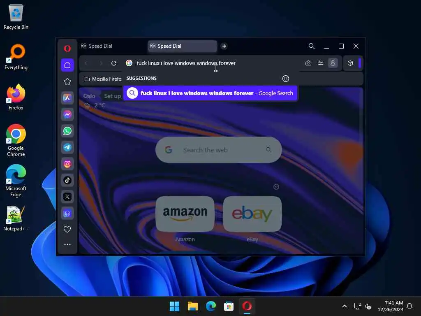Click the smiley feedback icon in suggestions
Screen dimensions: 421x316
click(286, 79)
